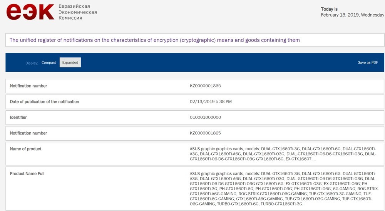
Task: Click the 'Identifier' row label
Action: (18, 117)
